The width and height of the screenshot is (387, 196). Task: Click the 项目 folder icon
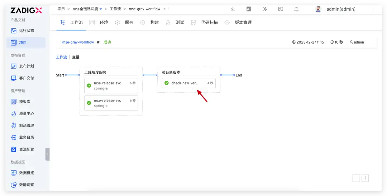point(14,43)
